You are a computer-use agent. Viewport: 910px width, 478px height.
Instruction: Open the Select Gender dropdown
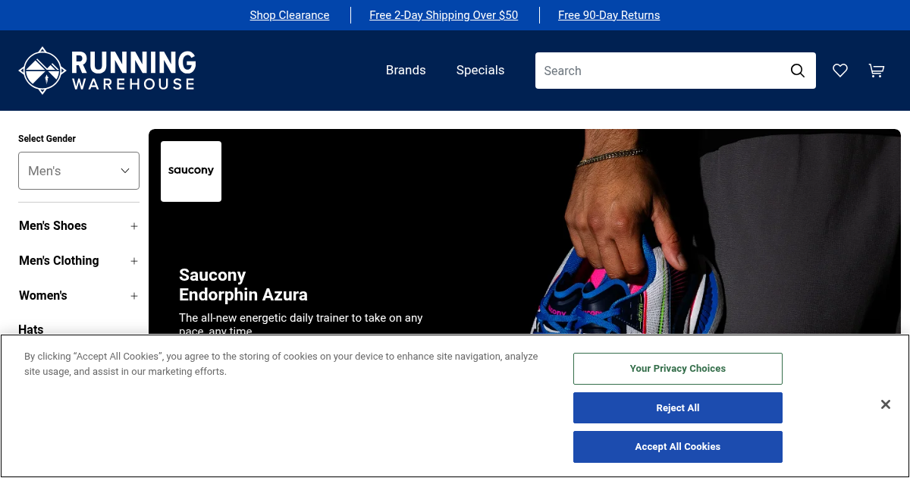click(x=79, y=171)
